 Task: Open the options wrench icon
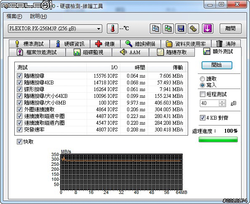pos(193,29)
